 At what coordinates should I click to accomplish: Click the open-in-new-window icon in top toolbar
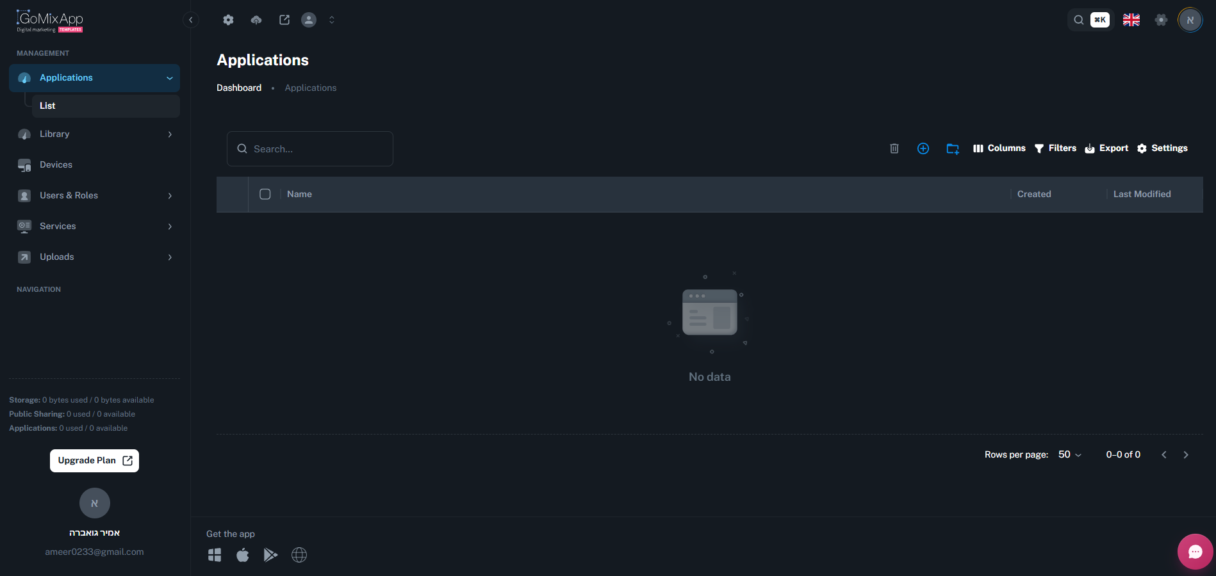pyautogui.click(x=284, y=20)
